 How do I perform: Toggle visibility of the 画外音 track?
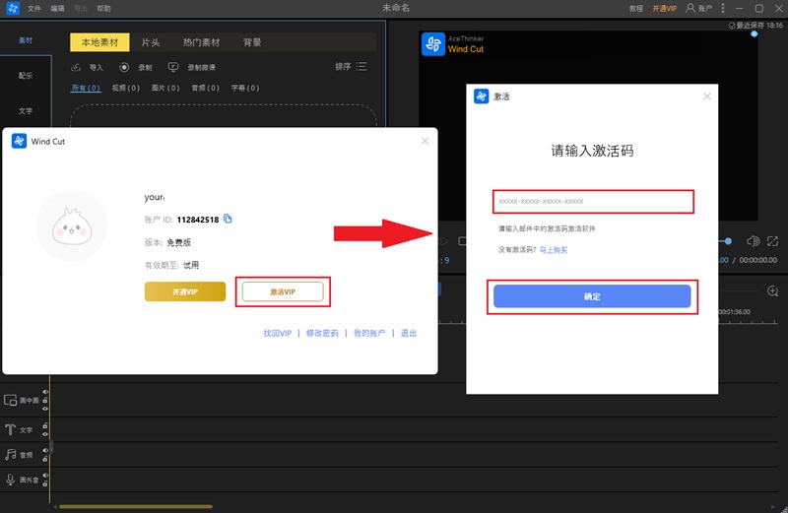point(45,476)
